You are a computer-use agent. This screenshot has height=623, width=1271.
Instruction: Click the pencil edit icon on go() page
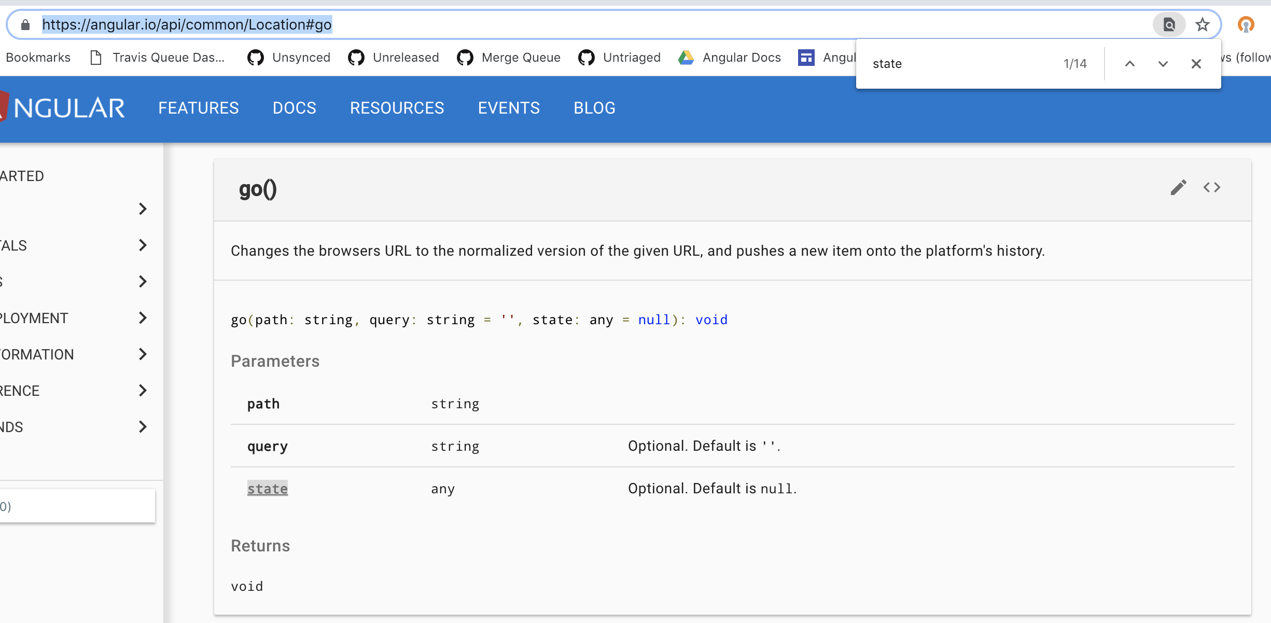[1179, 188]
